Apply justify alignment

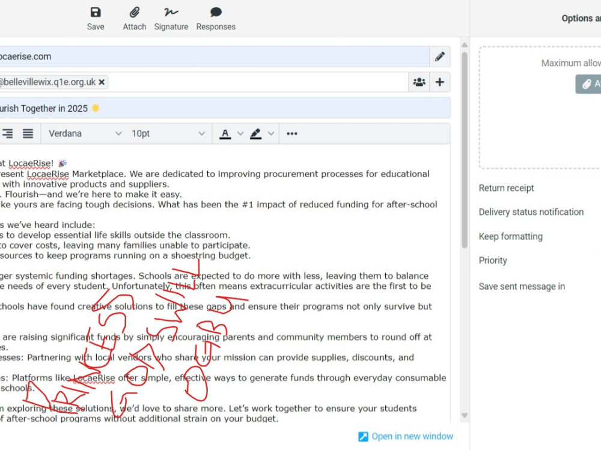tap(28, 133)
